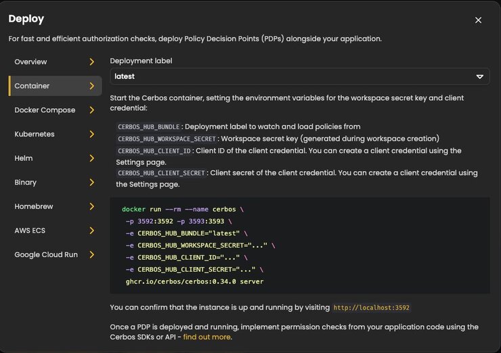
Task: Click the CERBOS_HUB_BUNDLE="latest" code line
Action: pos(187,233)
